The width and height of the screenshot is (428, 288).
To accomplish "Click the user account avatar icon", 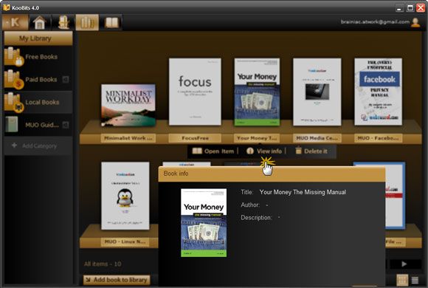I will [x=415, y=22].
